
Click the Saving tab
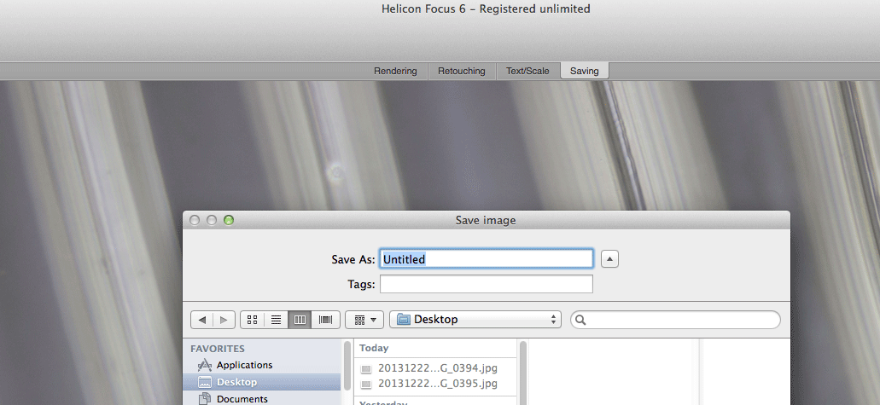tap(585, 72)
